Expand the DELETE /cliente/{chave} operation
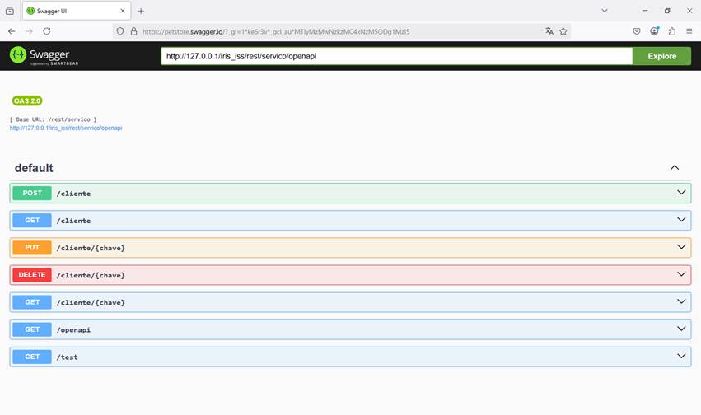Screen dimensions: 701x415 click(x=350, y=275)
